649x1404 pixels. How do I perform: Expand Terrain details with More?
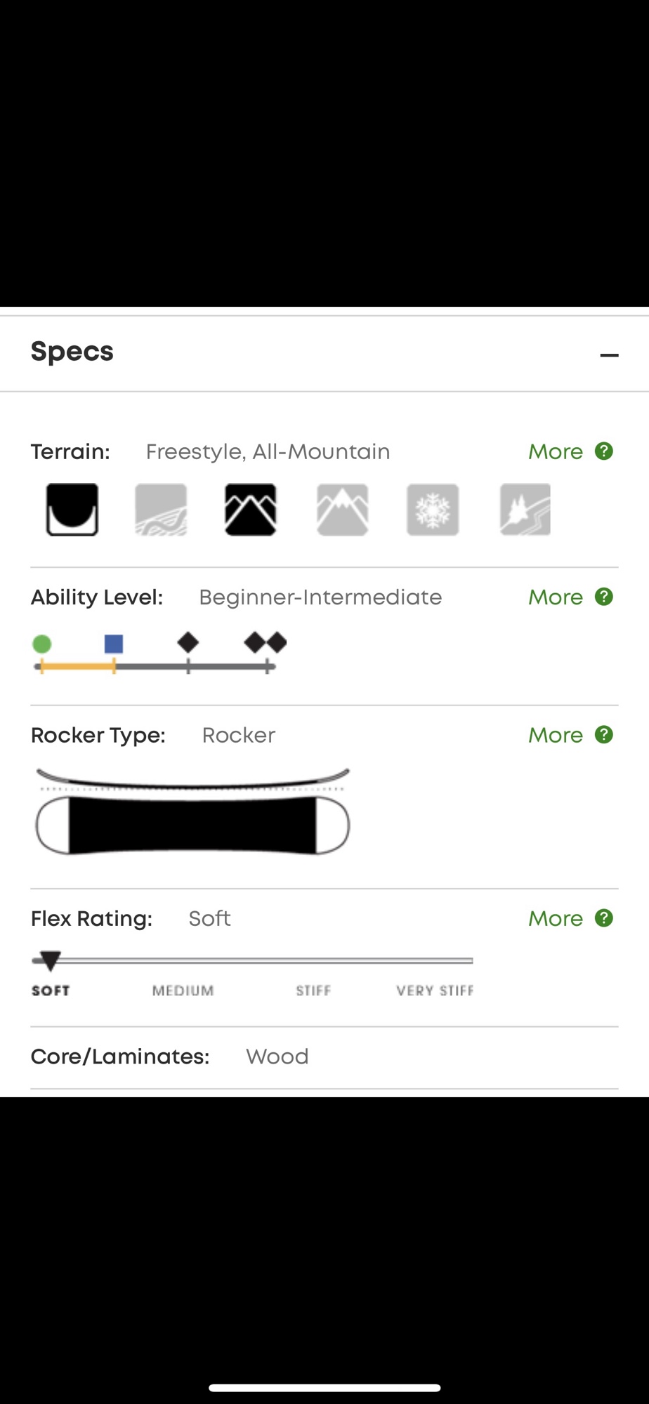[x=556, y=452]
